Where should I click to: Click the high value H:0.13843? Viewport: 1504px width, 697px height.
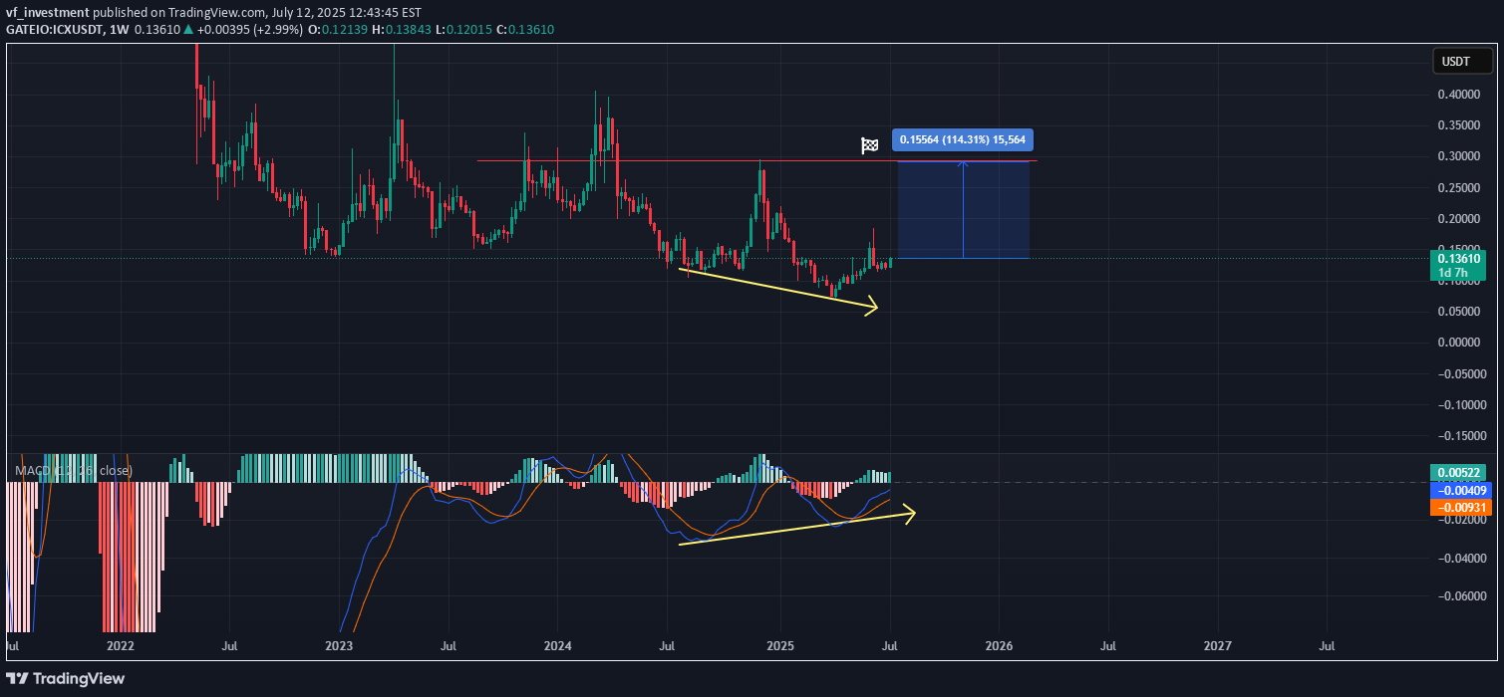tap(400, 29)
